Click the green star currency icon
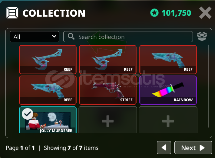This screenshot has height=158, width=215. pos(154,13)
